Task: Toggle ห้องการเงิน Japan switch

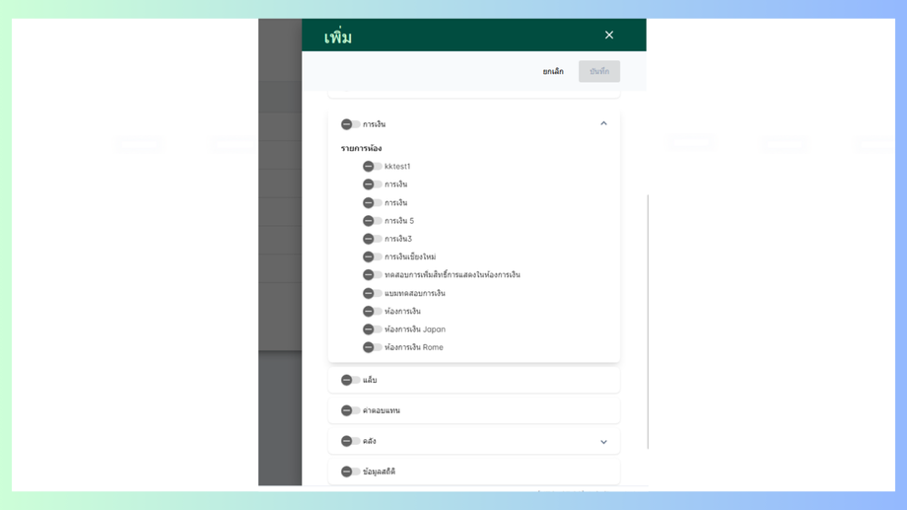Action: point(372,328)
